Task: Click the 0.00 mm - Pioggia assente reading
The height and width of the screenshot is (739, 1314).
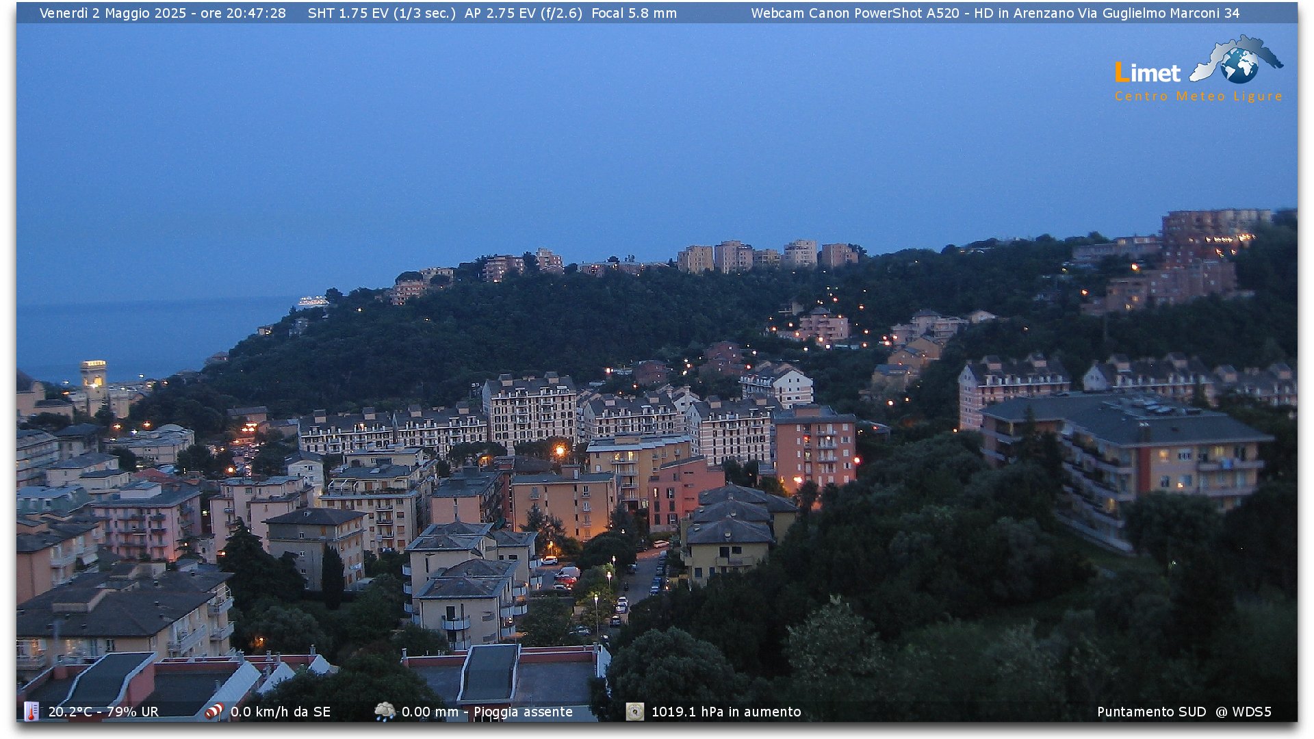Action: coord(487,712)
